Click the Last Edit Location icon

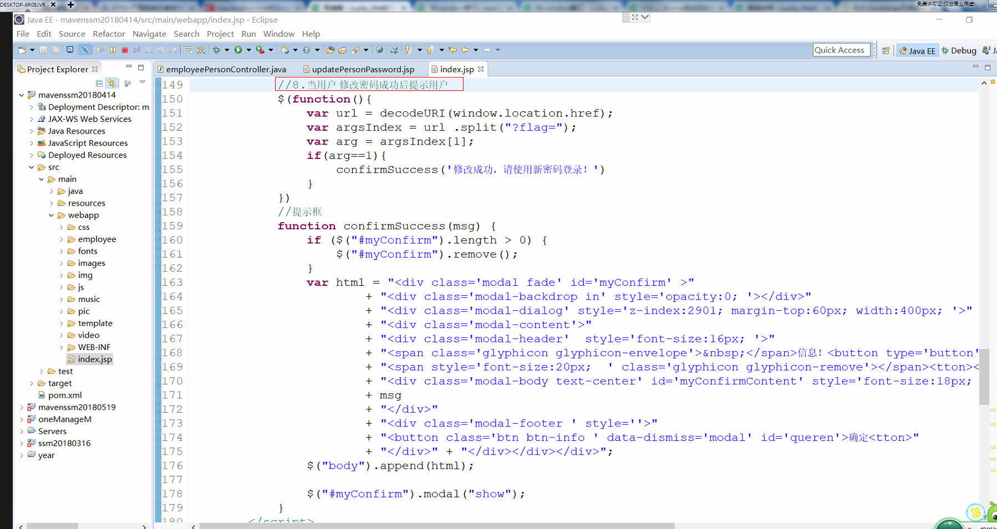[x=452, y=50]
